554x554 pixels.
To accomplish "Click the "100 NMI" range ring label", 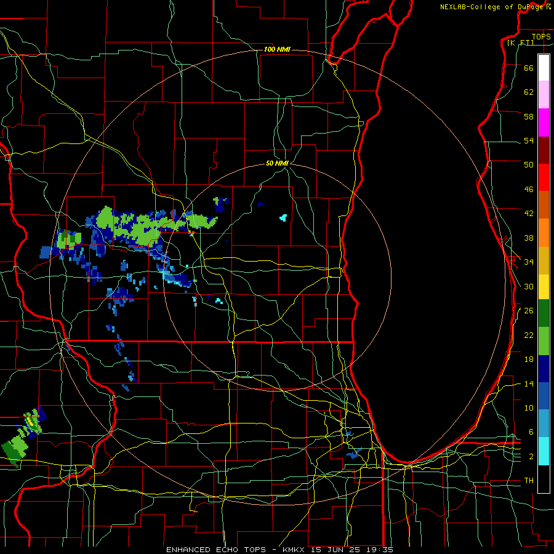I will (x=277, y=49).
